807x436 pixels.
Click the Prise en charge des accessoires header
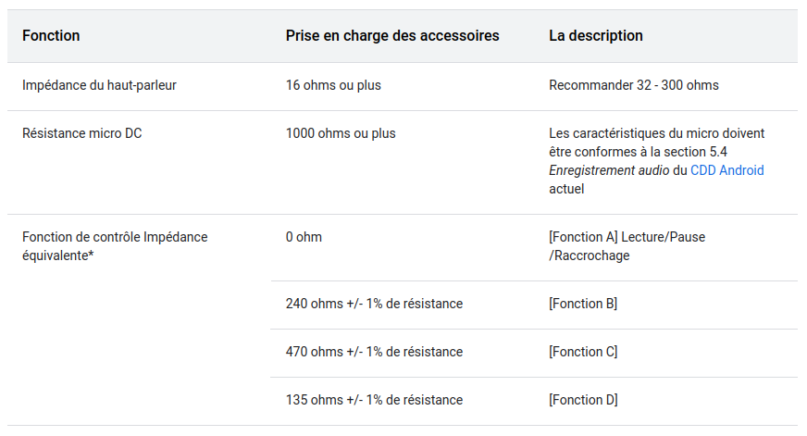[x=392, y=35]
